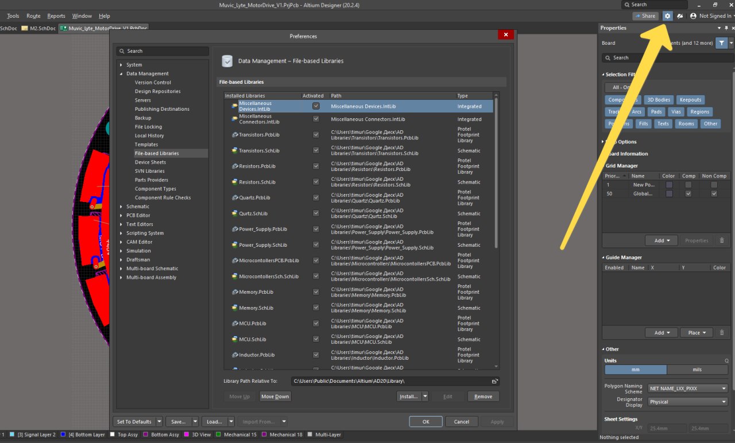Open the Tools menu
This screenshot has height=443, width=735.
tap(13, 16)
